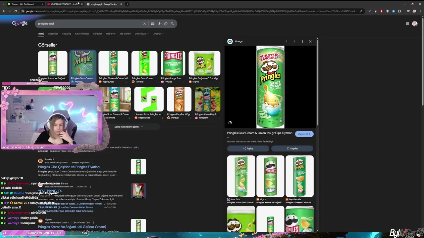Open Chrome's three-dot menu
Image resolution: width=424 pixels, height=238 pixels.
pos(420,11)
